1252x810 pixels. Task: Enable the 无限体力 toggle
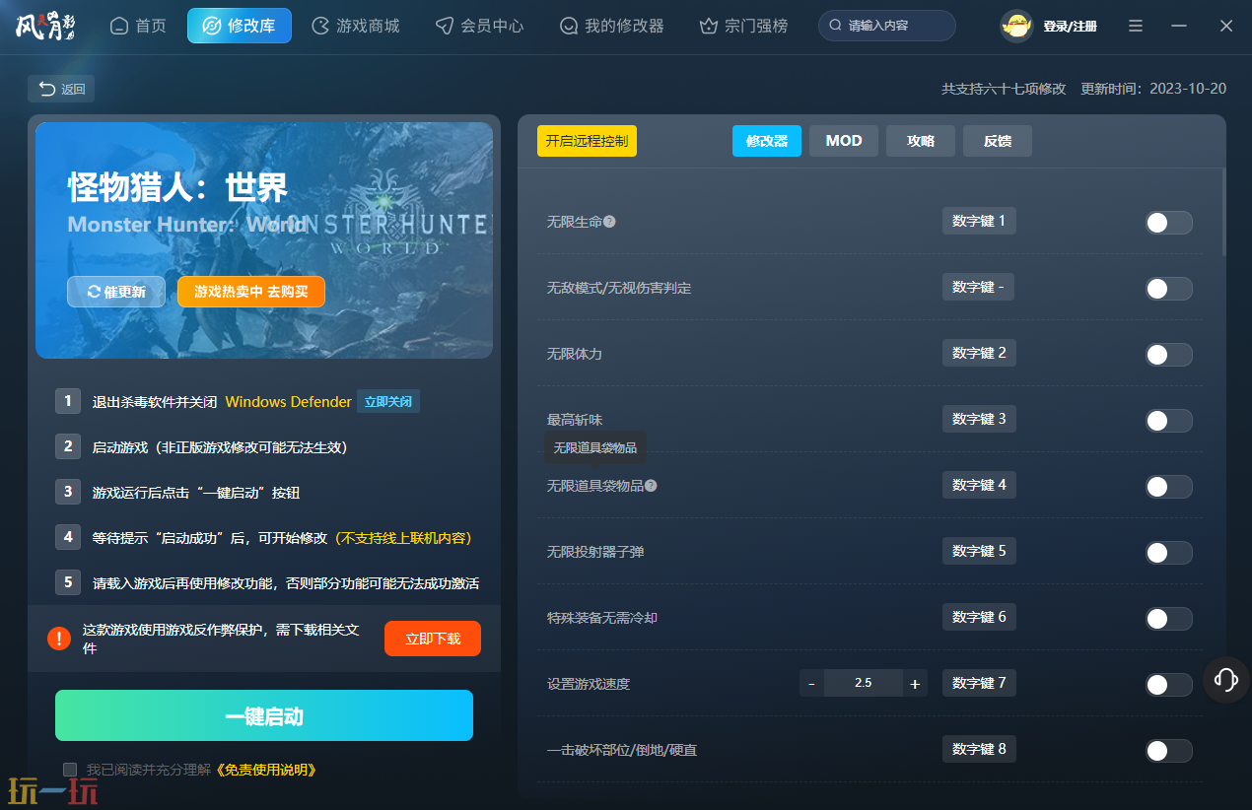pos(1168,355)
